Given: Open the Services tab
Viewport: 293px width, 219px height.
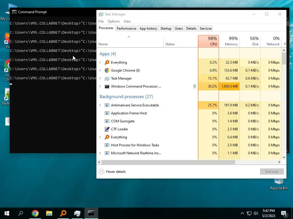Looking at the screenshot, I should pos(206,29).
